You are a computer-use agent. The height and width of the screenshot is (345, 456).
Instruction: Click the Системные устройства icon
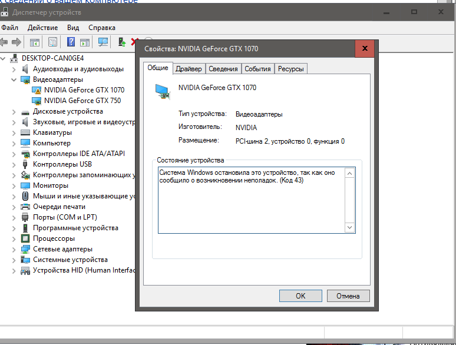tap(25, 260)
